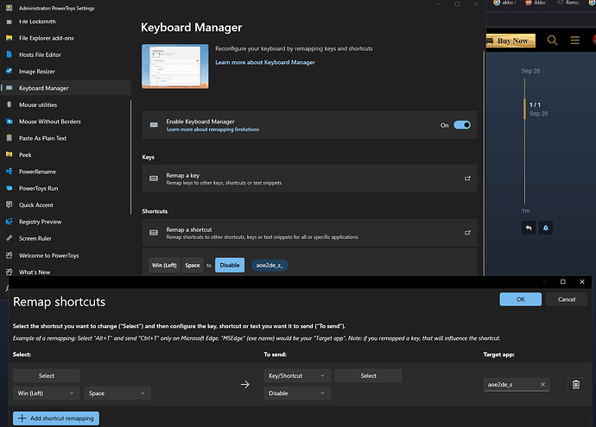Open Remap a shortcut external window icon
596x427 pixels.
pyautogui.click(x=467, y=233)
